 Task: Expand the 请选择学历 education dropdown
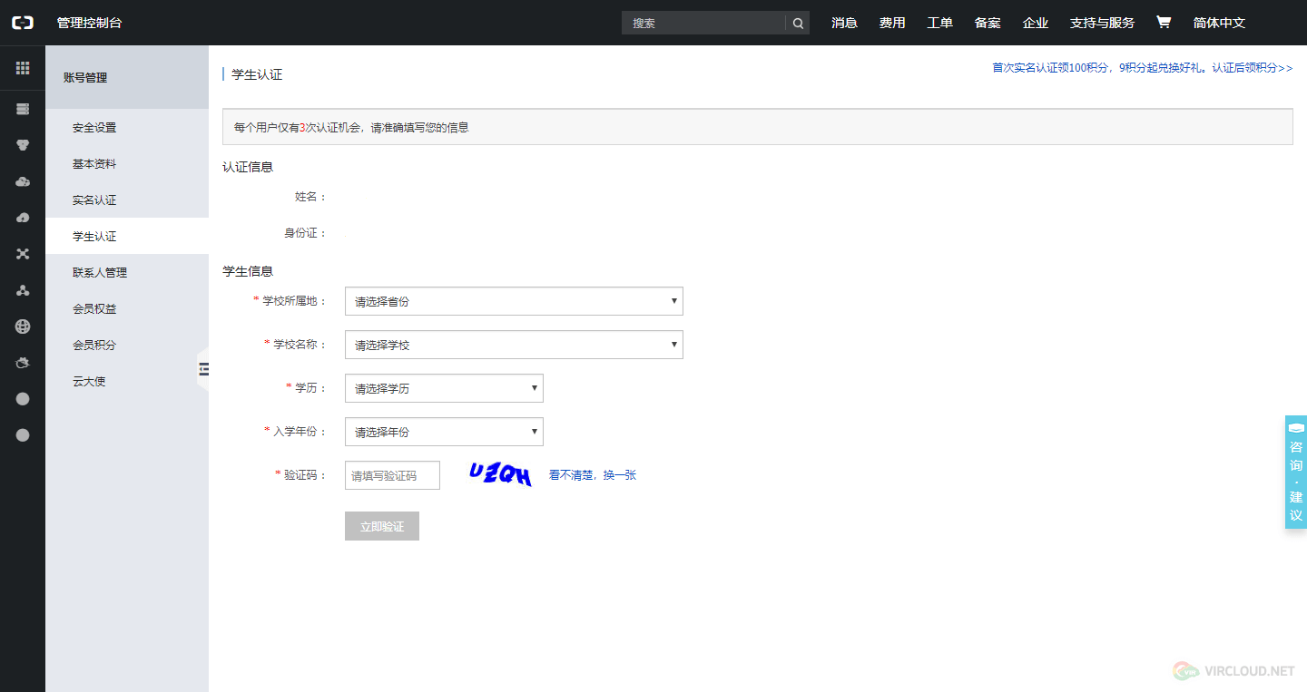(x=444, y=388)
